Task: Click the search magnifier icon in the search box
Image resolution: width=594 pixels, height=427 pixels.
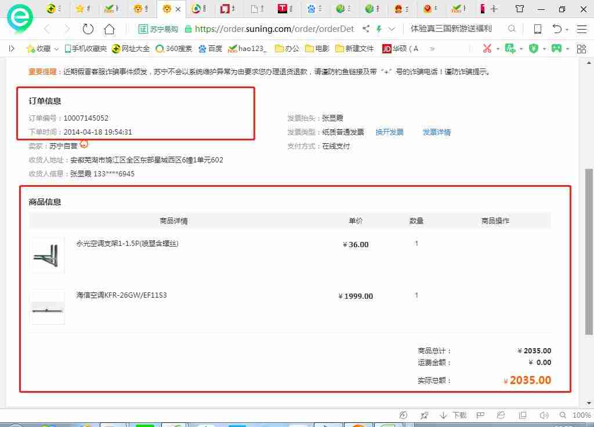Action: (512, 28)
